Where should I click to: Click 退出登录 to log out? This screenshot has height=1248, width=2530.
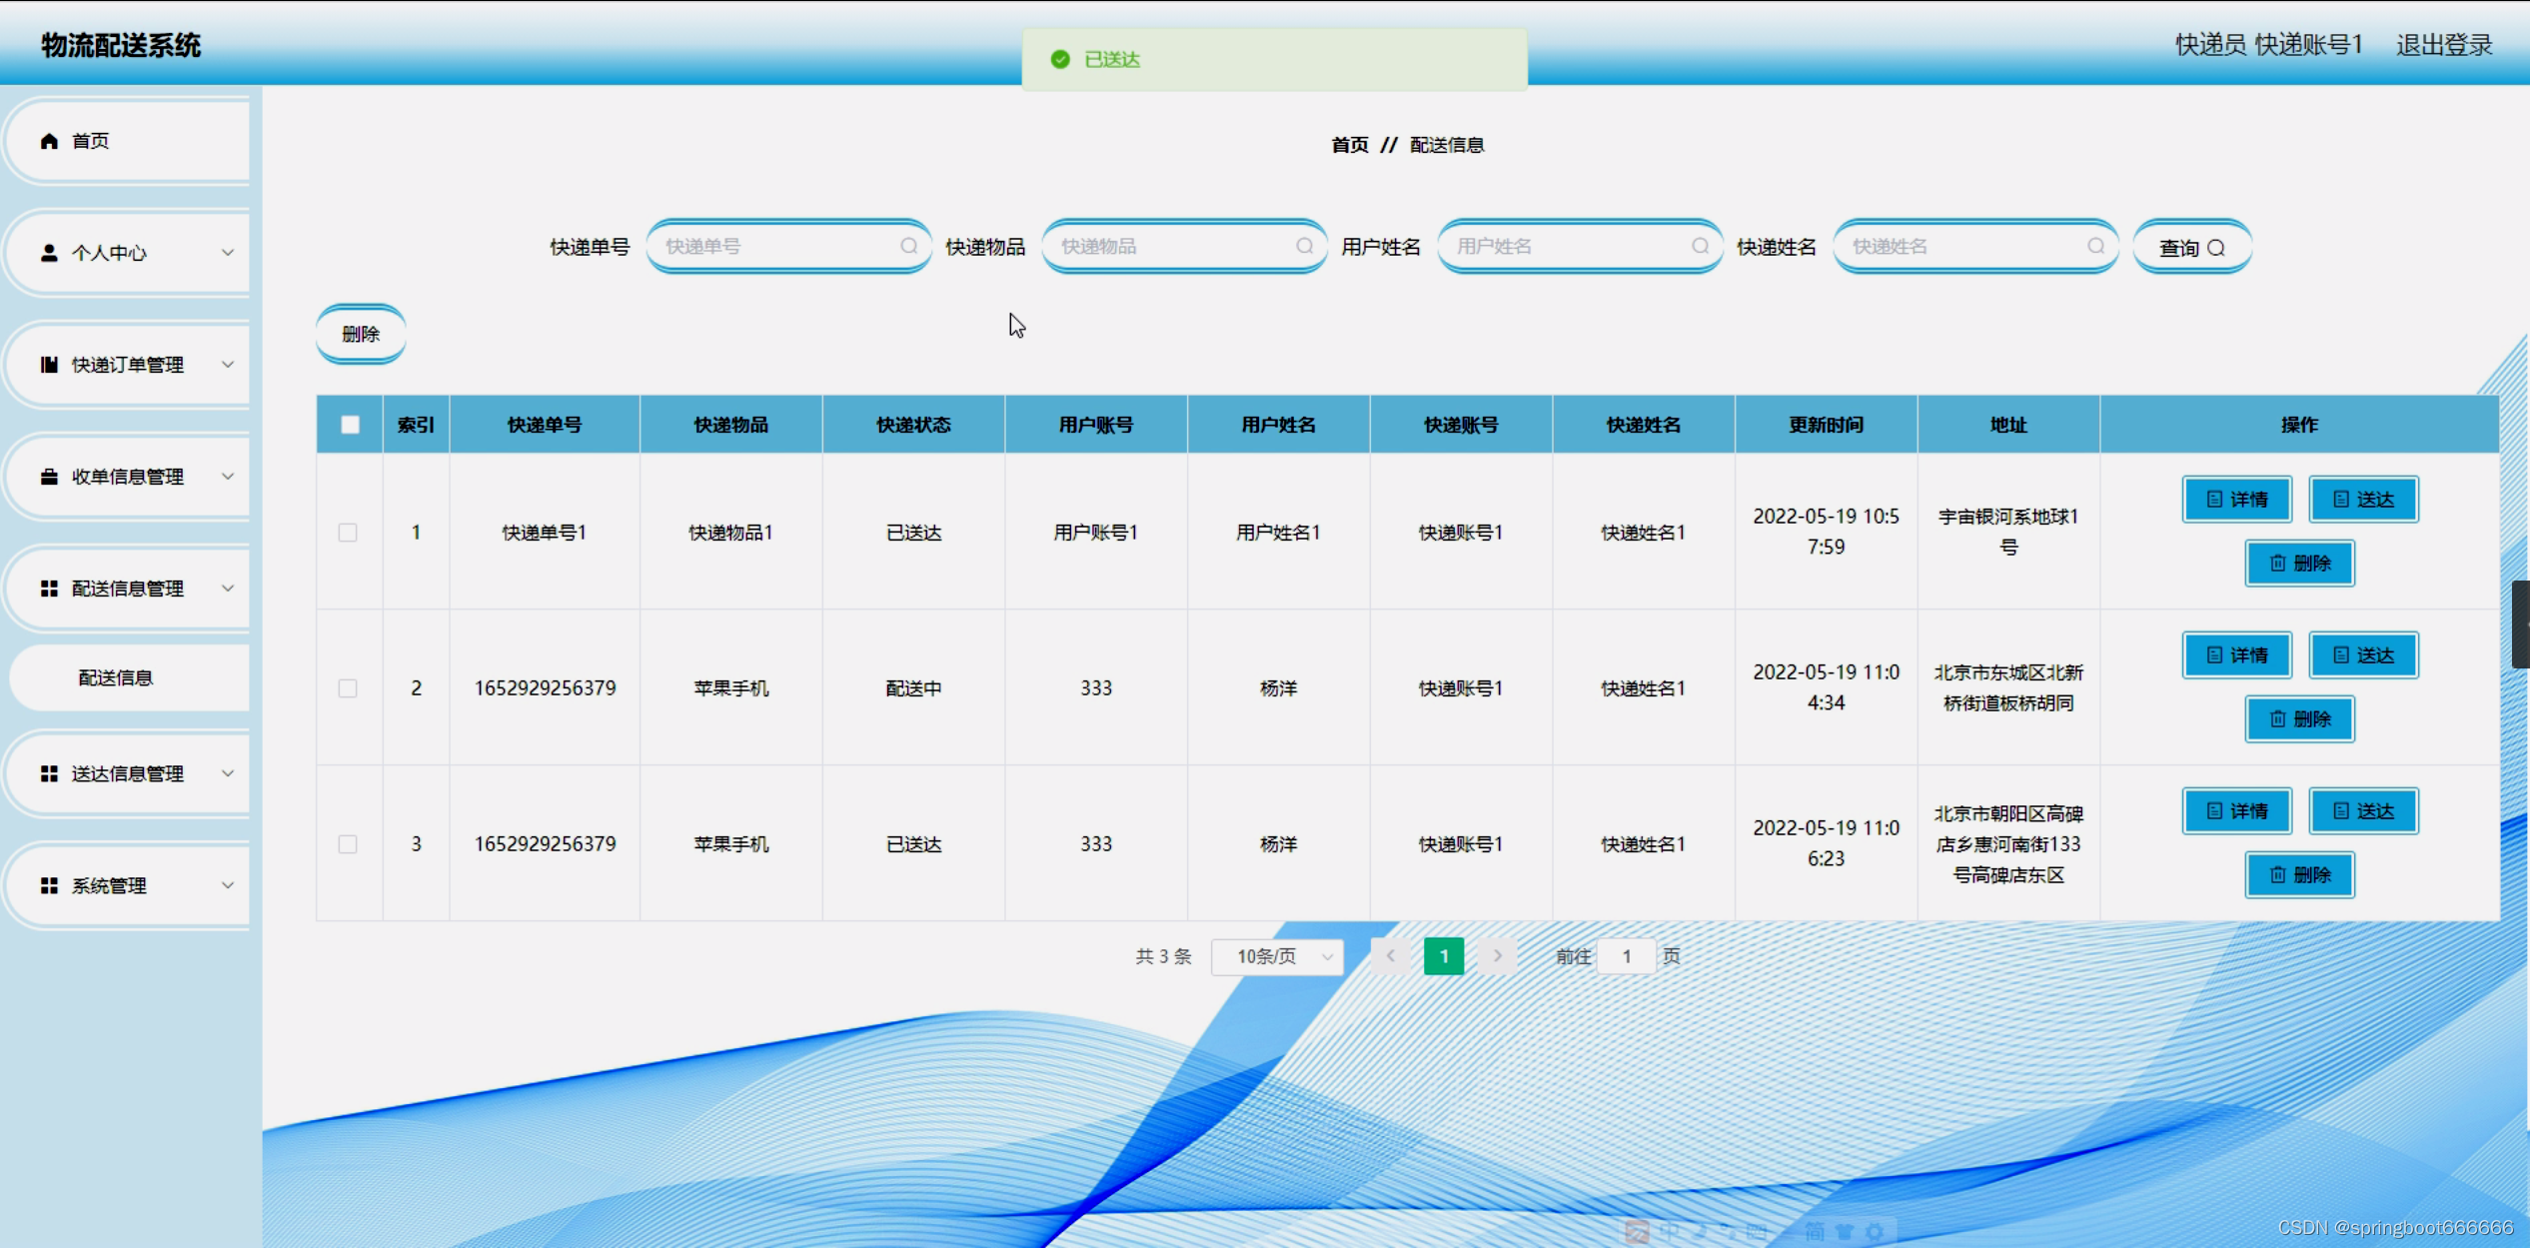2443,45
